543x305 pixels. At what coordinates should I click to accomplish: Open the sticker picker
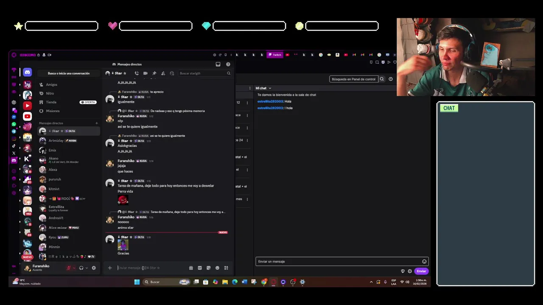(x=208, y=268)
